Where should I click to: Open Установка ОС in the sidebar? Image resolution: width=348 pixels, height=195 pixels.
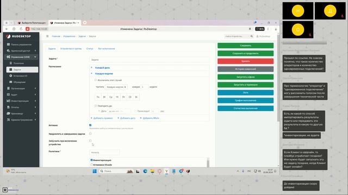point(20,76)
